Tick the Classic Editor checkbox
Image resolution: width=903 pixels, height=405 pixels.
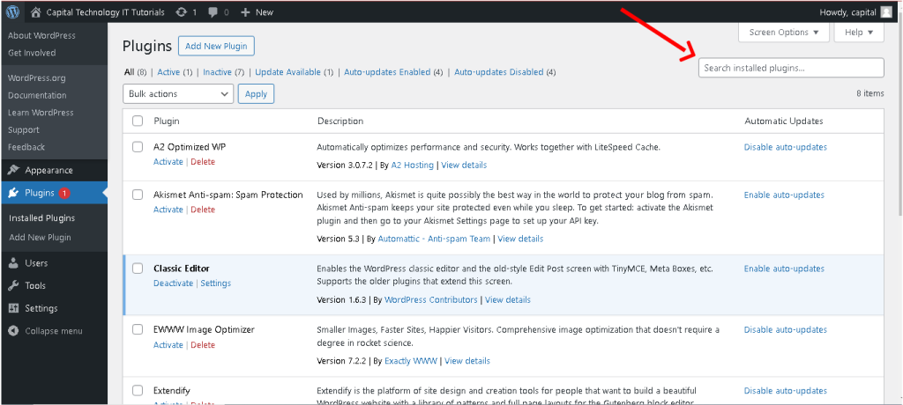pos(138,268)
